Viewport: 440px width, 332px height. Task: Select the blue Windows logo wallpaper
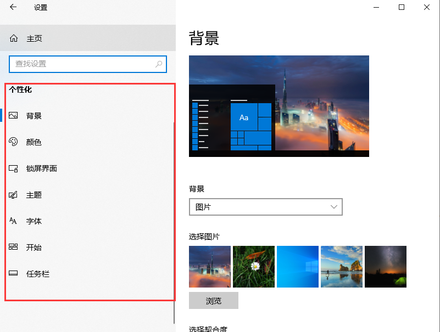[x=297, y=267]
